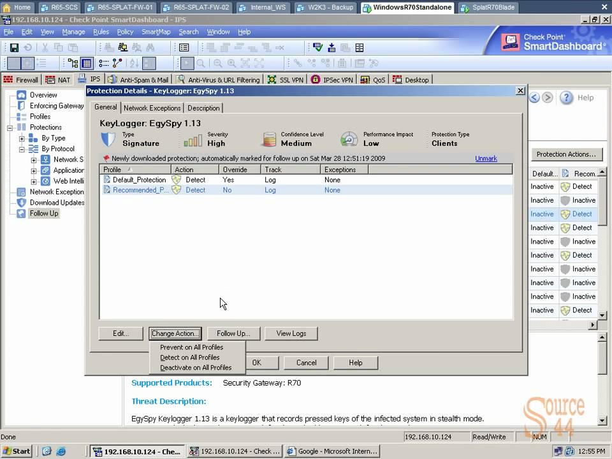Click the connected nodes toolbar icon
This screenshot has width=612, height=459.
[117, 63]
